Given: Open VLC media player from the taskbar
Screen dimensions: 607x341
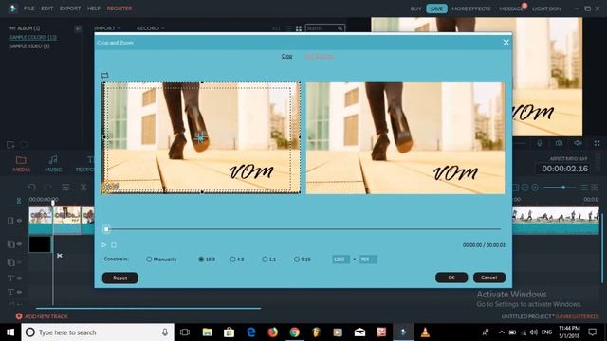Looking at the screenshot, I should (425, 332).
